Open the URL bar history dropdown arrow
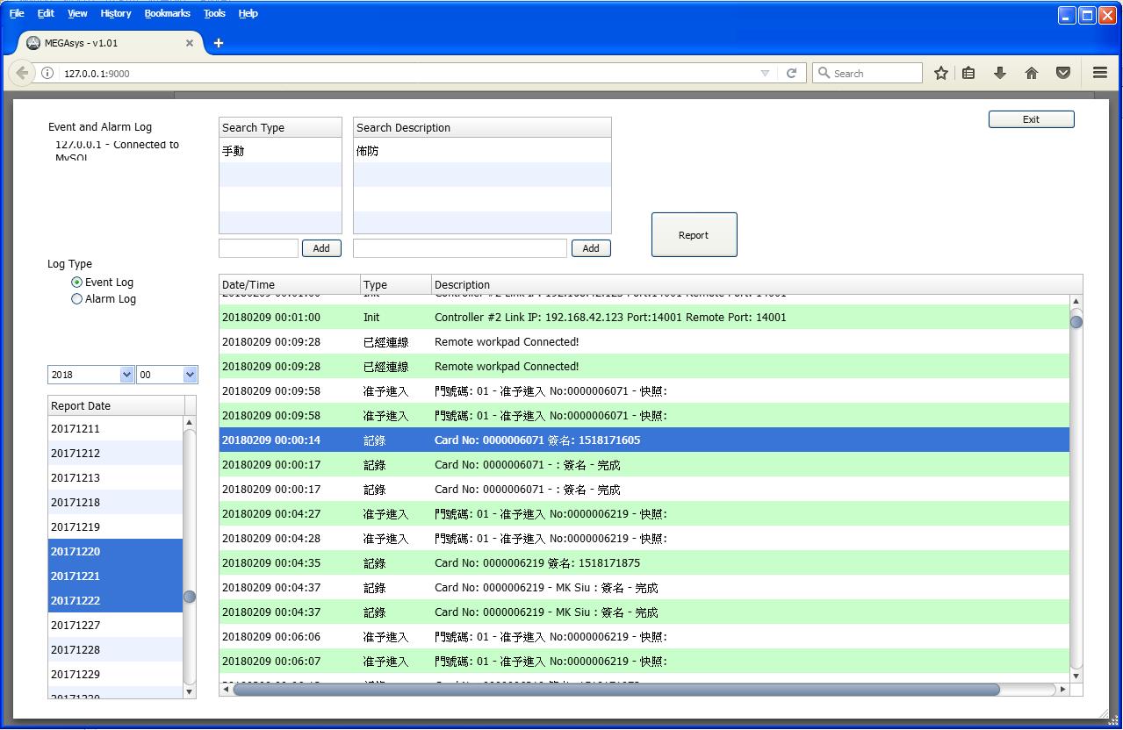Viewport: 1123px width, 730px height. click(x=765, y=74)
